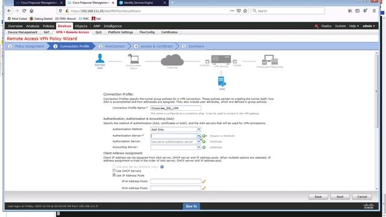Screen dimensions: 386x217
Task: Click the tracking protection shield icon
Action: click(x=60, y=11)
